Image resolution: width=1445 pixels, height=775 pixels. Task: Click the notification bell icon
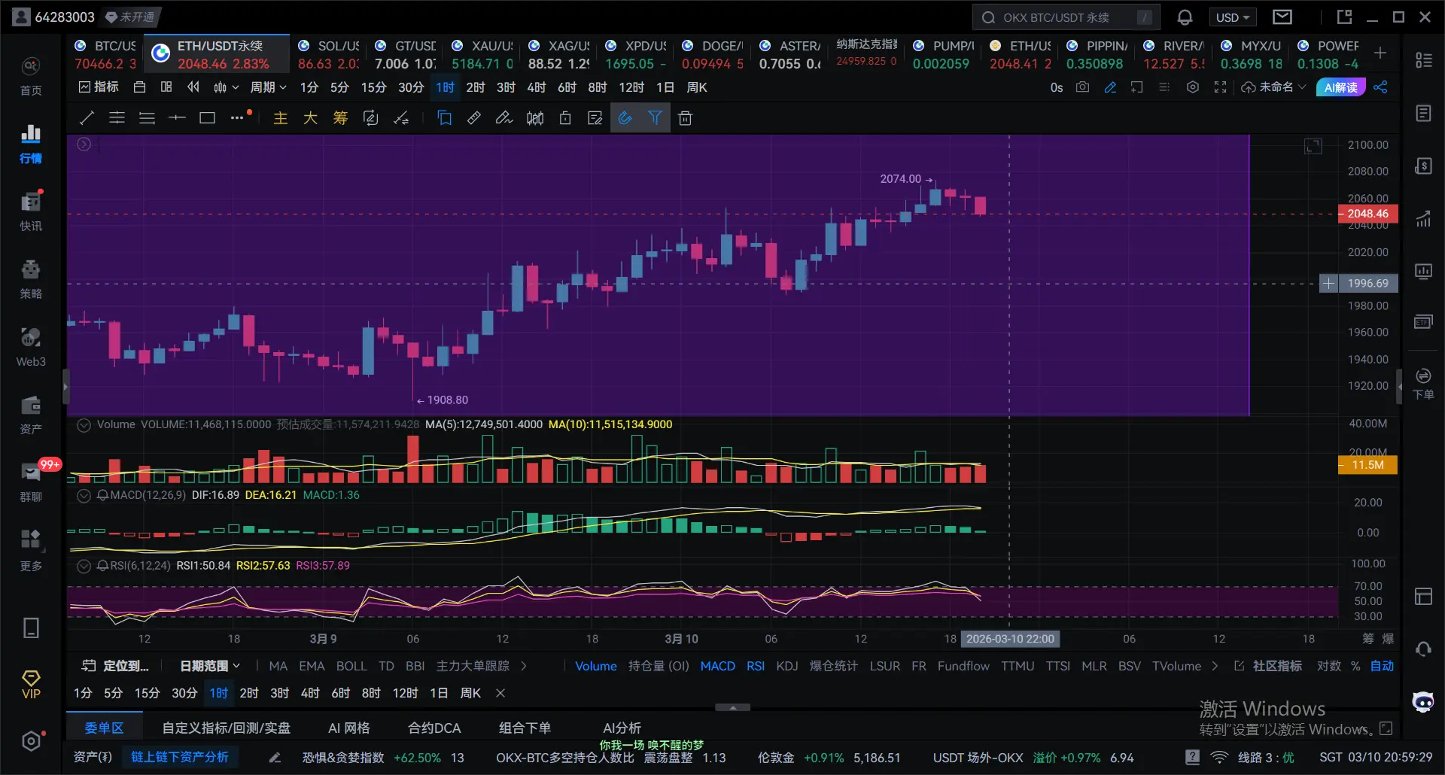(x=1185, y=17)
